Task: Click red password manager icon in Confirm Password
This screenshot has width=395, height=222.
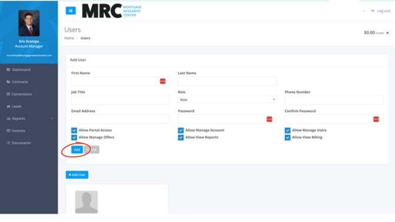Action: pyautogui.click(x=376, y=119)
